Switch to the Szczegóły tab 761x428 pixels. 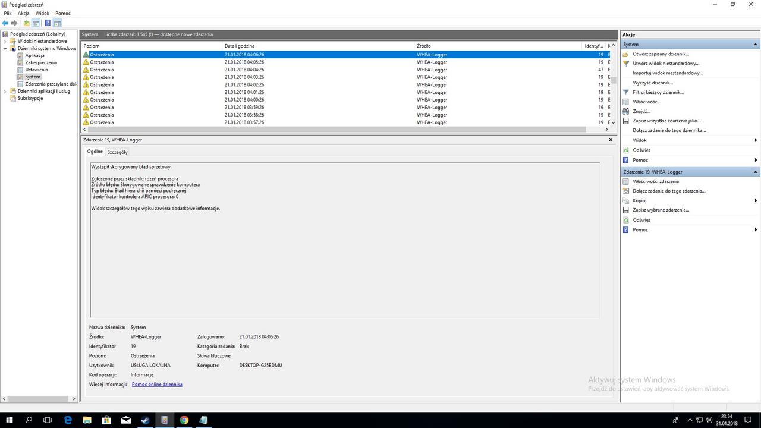[117, 152]
